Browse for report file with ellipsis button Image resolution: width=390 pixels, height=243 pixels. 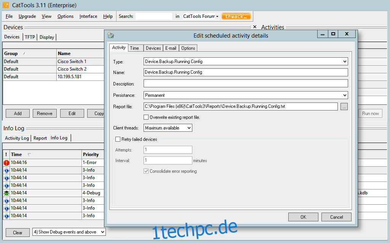(344, 107)
